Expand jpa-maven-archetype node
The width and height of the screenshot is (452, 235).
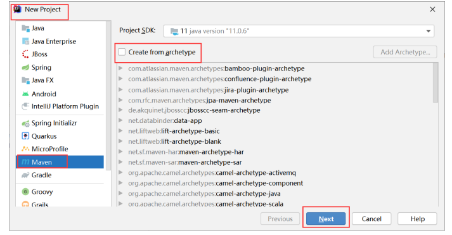click(121, 100)
